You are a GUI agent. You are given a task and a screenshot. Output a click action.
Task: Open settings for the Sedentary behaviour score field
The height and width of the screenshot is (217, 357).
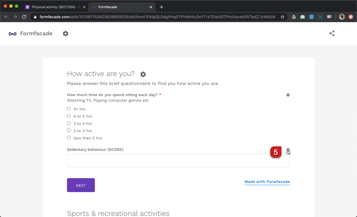tap(288, 150)
